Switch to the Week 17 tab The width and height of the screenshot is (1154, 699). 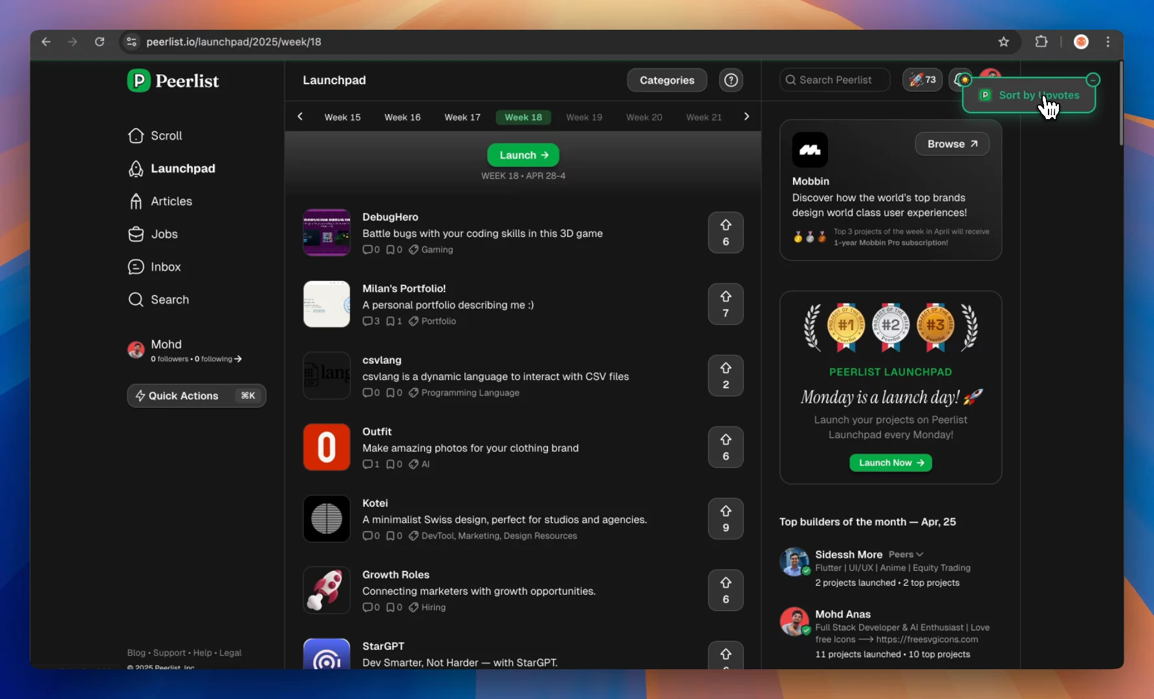pos(462,117)
